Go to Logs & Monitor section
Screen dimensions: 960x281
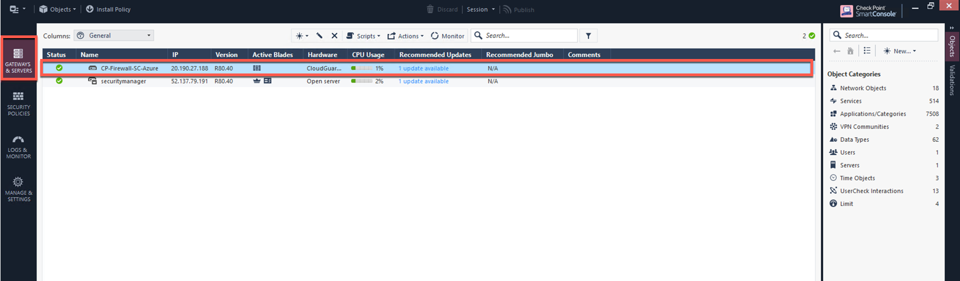pos(18,146)
